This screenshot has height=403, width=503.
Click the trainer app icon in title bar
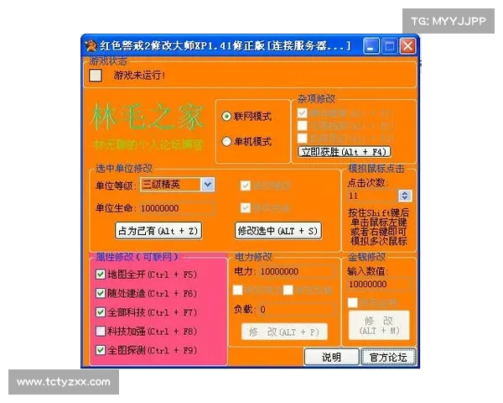coord(91,45)
